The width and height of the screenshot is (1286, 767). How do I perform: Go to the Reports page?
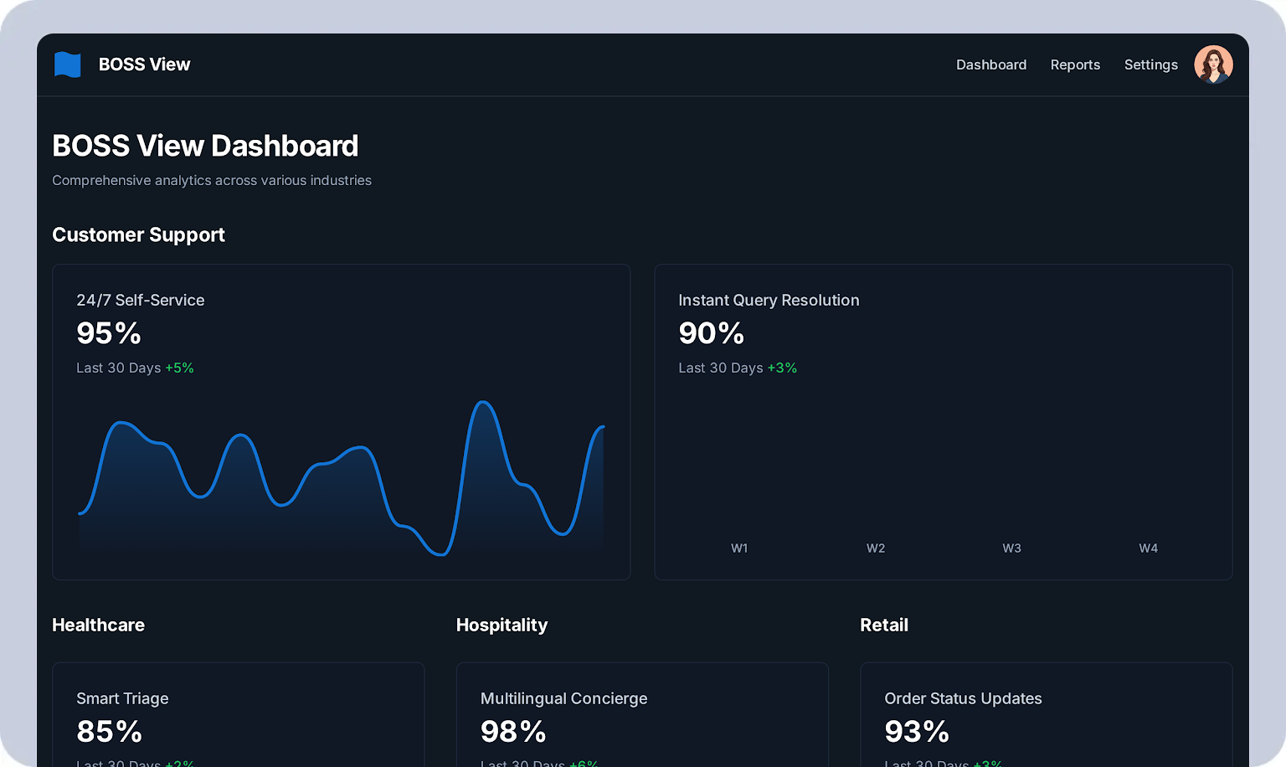coord(1075,64)
